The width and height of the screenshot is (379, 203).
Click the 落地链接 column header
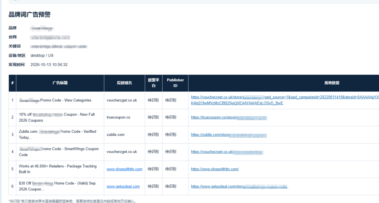(332, 83)
